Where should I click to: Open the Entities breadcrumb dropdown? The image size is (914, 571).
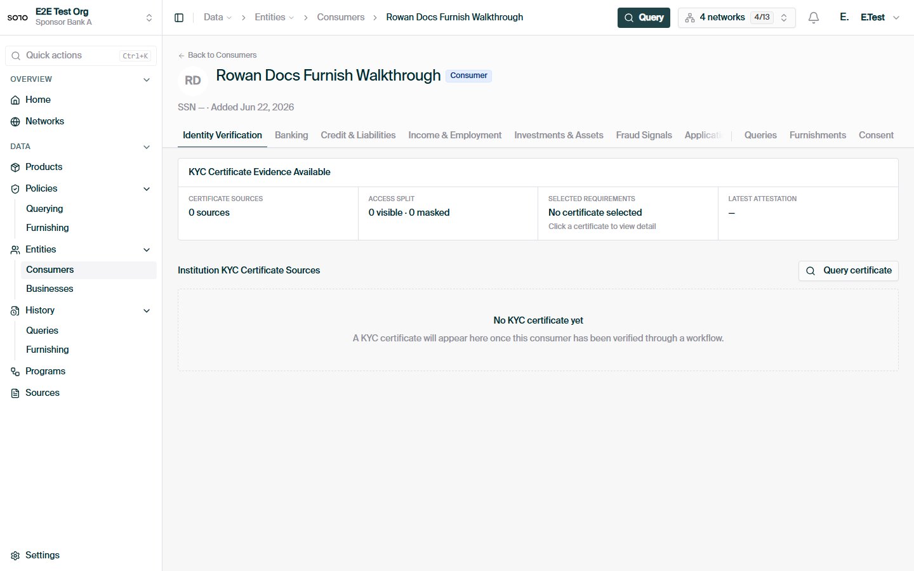coord(274,17)
